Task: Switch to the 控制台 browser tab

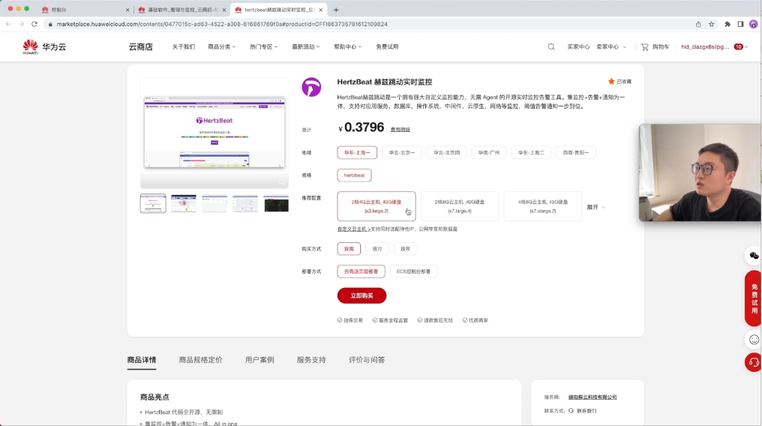Action: pos(86,10)
